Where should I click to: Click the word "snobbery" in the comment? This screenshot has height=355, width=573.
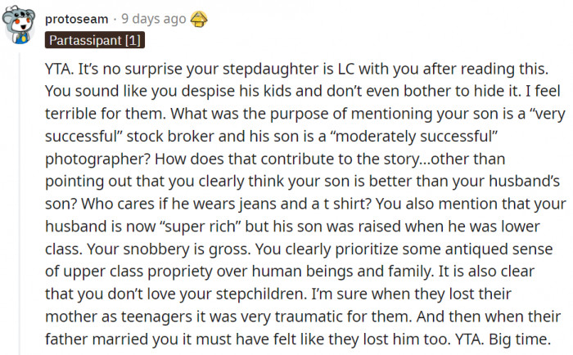(x=158, y=249)
